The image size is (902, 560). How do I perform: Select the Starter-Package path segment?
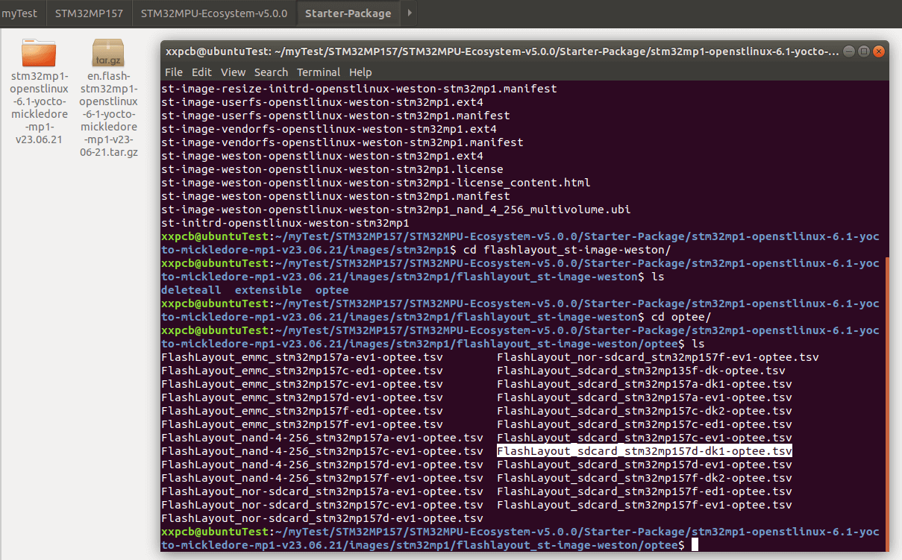click(348, 13)
